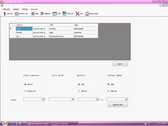Click the shift column header

click(x=61, y=25)
